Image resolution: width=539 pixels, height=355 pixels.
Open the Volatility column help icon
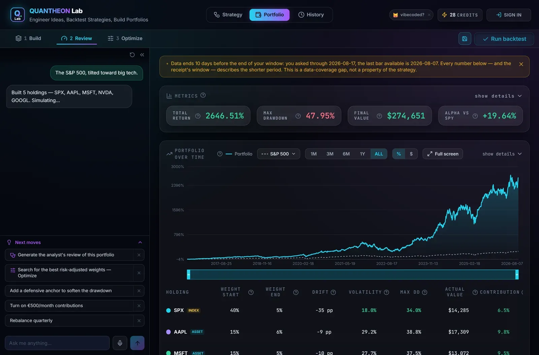(x=386, y=292)
